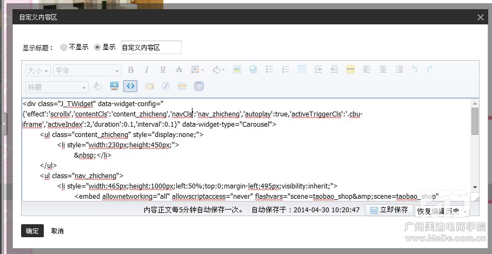Align text right

click(399, 70)
